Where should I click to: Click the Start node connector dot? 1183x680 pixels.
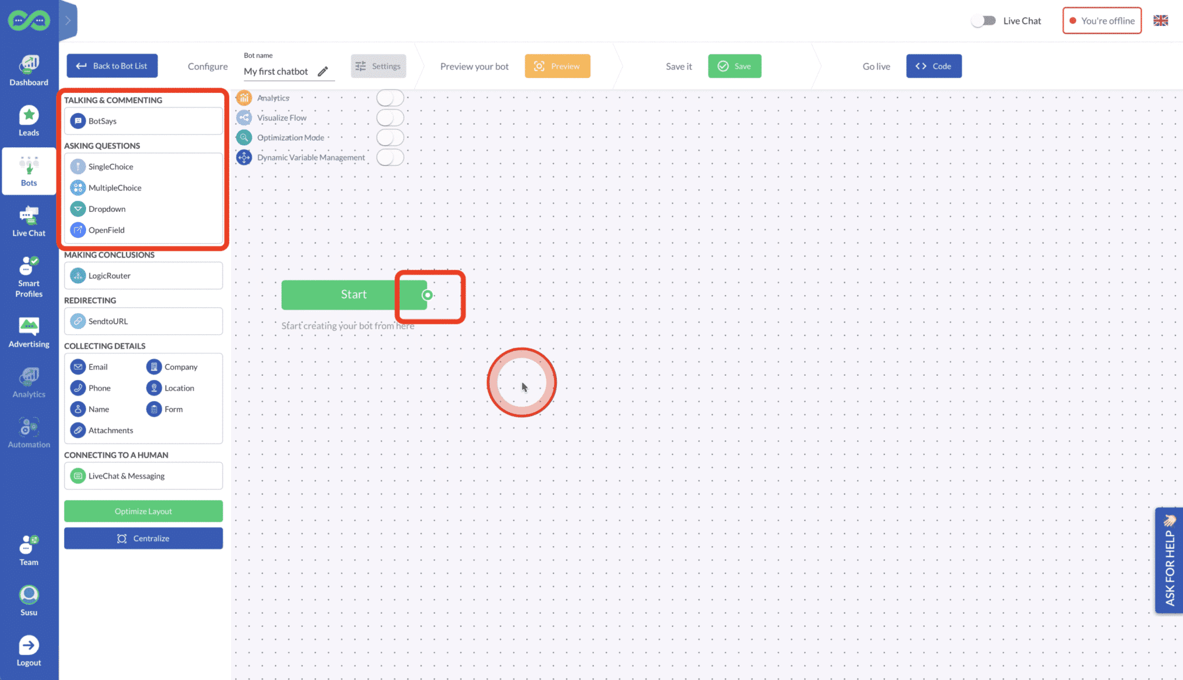coord(426,295)
